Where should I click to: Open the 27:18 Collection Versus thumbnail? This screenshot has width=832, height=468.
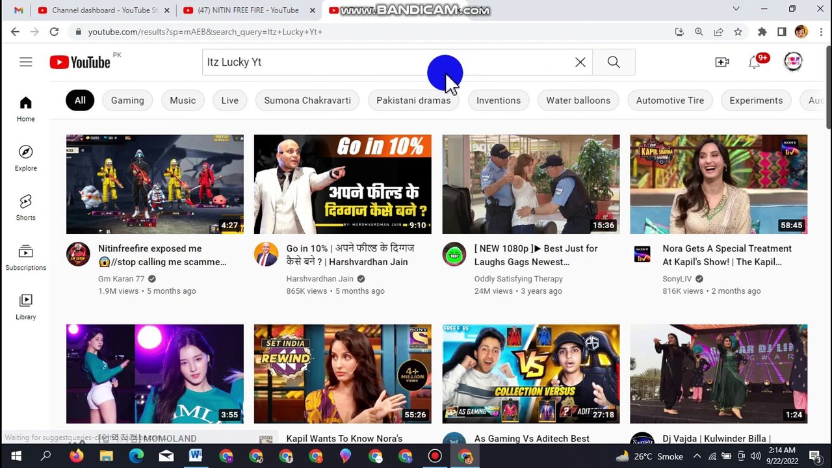point(531,374)
